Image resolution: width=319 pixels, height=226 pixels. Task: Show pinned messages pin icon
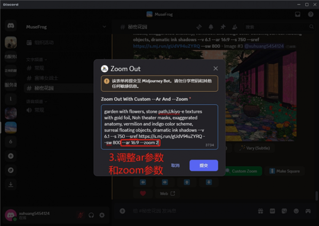tap(223, 27)
